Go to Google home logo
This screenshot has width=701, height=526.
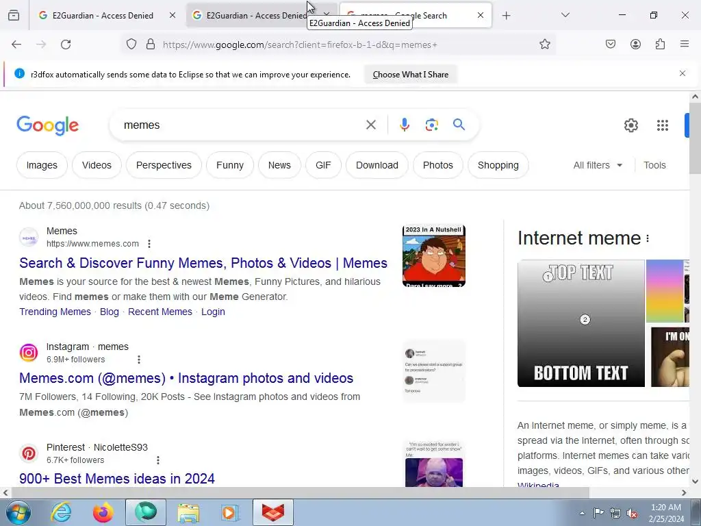[47, 125]
